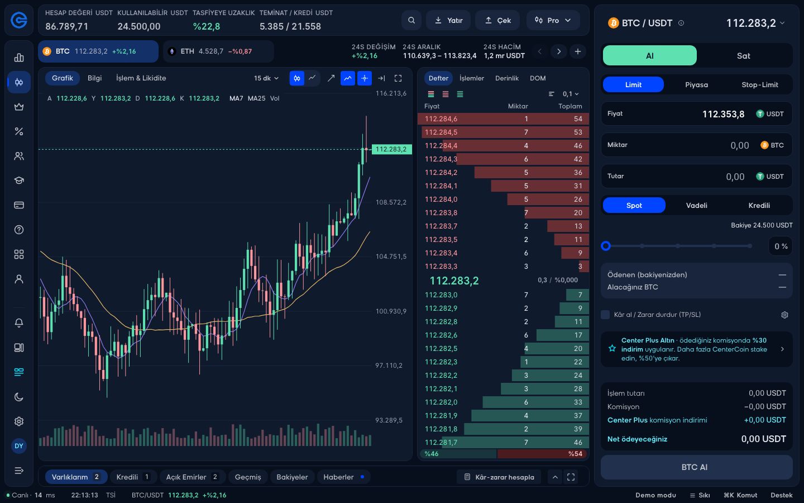Open the crown icon in the sidebar

19,107
